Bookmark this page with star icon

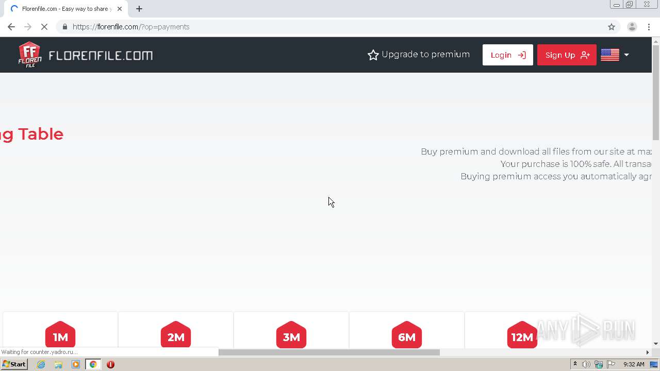(x=612, y=27)
